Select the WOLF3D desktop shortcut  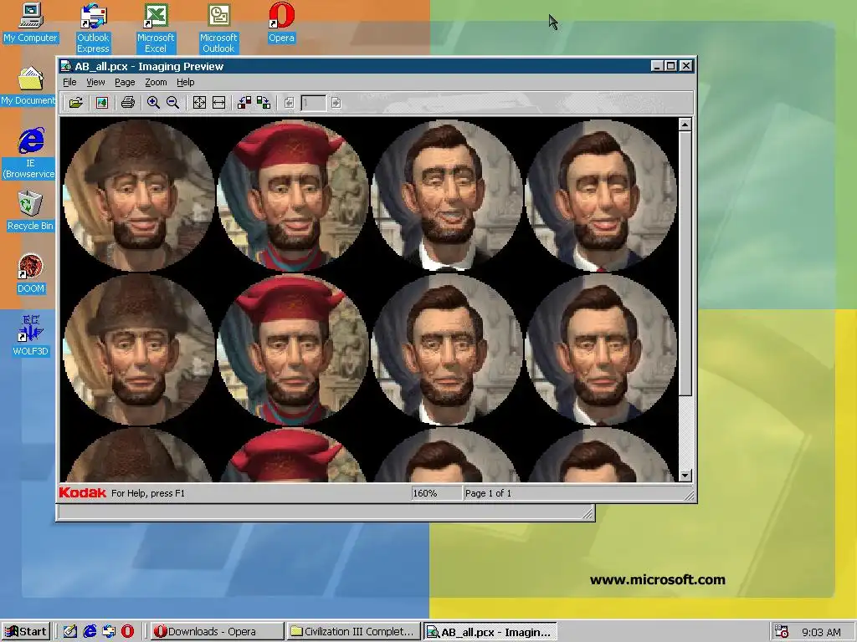coord(31,336)
